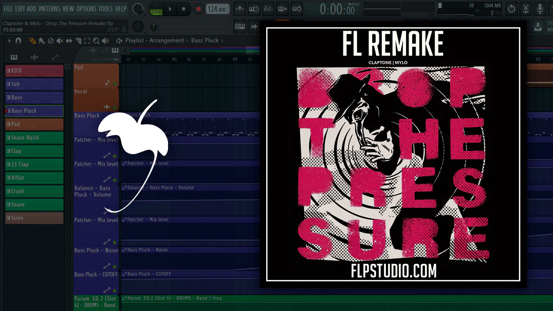Select the Crash pattern
The height and width of the screenshot is (311, 553).
click(34, 191)
